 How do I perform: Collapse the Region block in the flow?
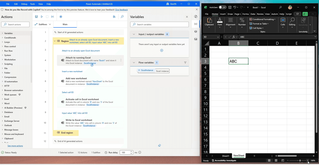coord(55,41)
